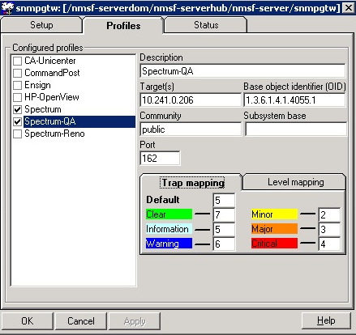Select the CommandPost profile name
The height and width of the screenshot is (335, 356).
coord(52,73)
